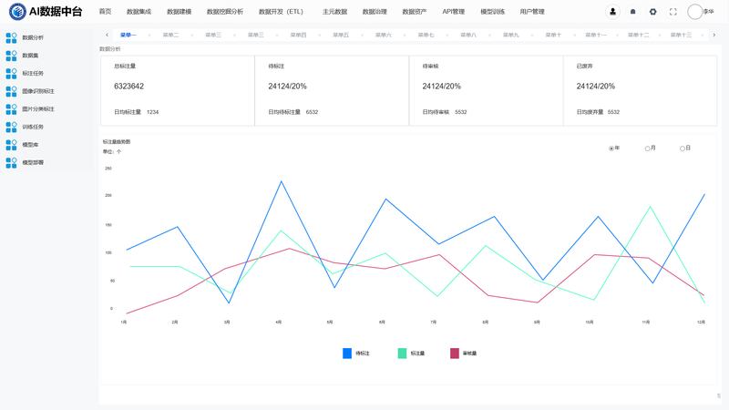
Task: Open the 数据开发 (ETL) menu
Action: [x=281, y=12]
